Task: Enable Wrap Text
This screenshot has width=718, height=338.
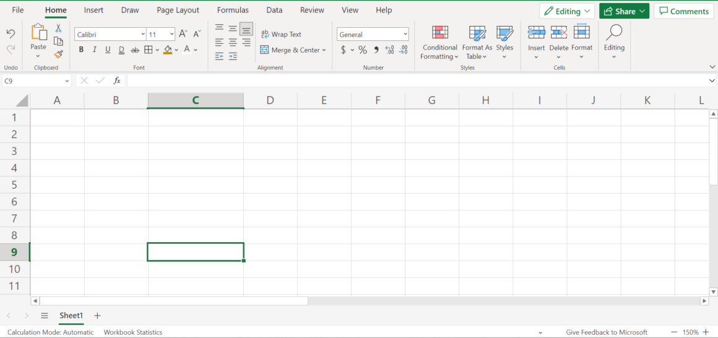Action: pyautogui.click(x=281, y=34)
